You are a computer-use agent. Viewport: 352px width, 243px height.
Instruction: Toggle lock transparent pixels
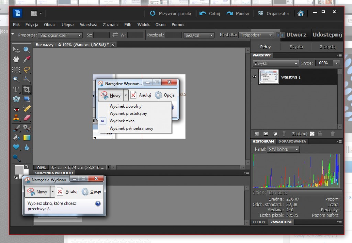312,134
